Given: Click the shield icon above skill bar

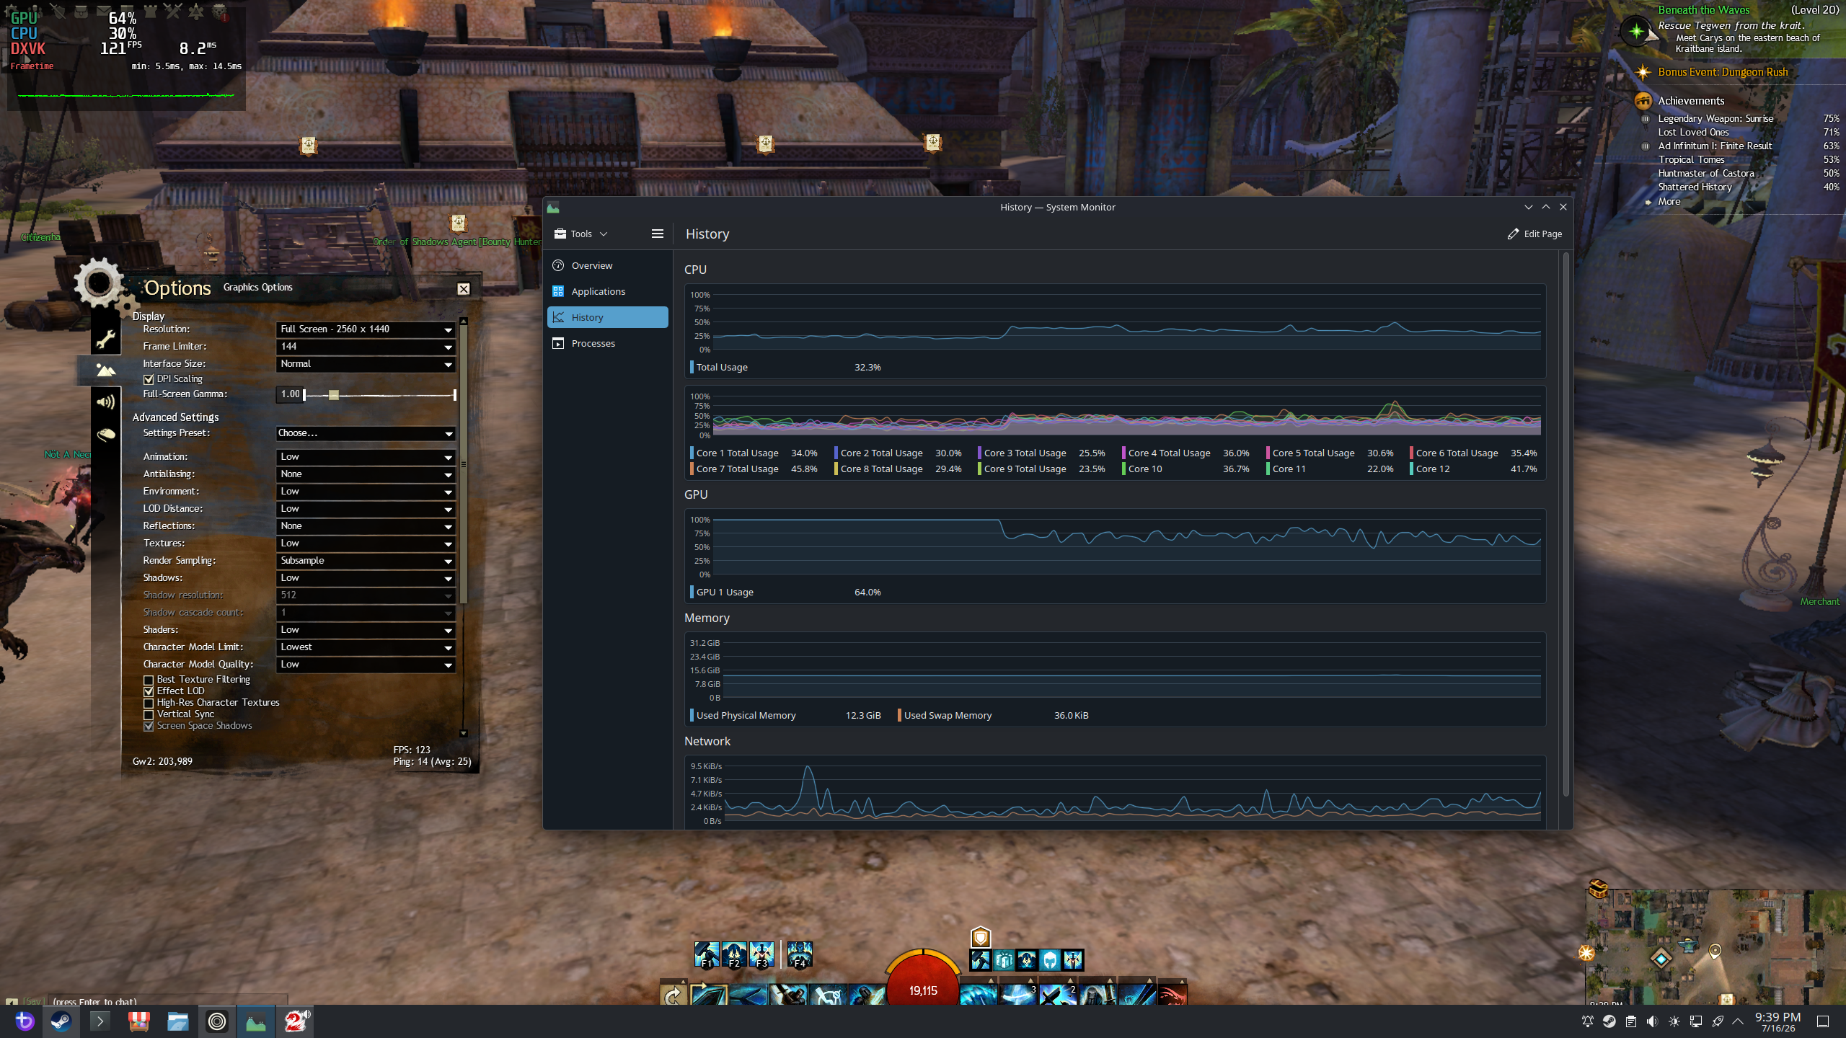Looking at the screenshot, I should (981, 937).
